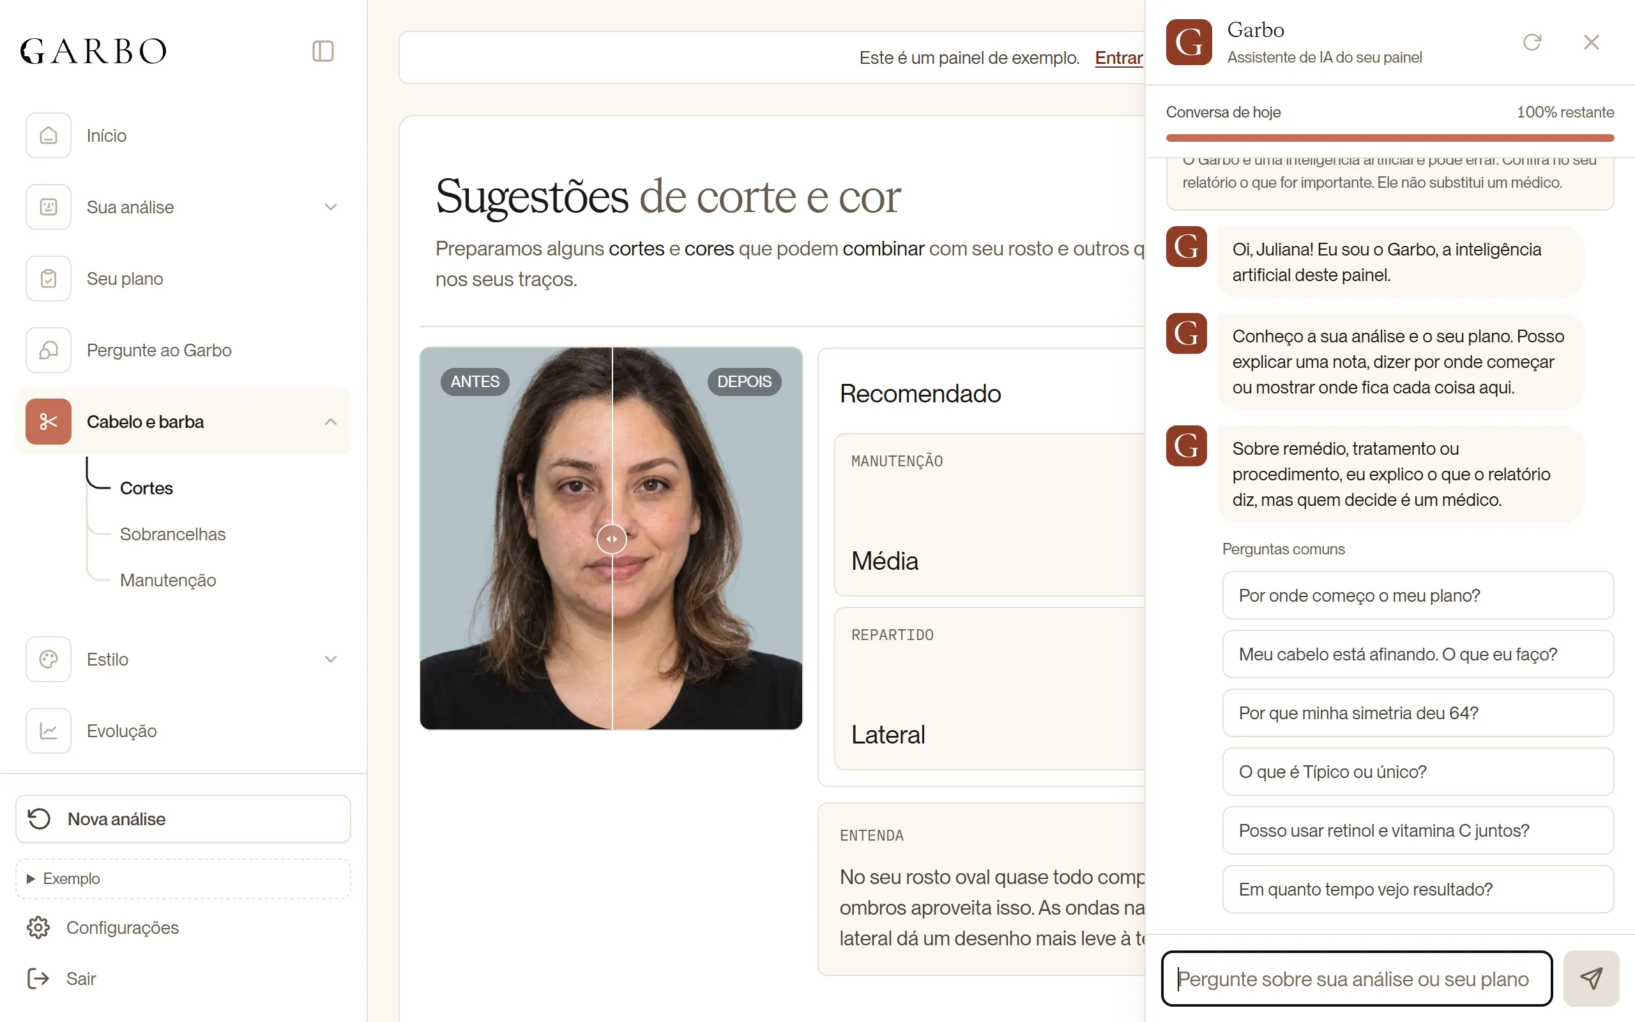This screenshot has width=1635, height=1022.
Task: Ask 'O que é Típico ou único?'
Action: 1417,772
